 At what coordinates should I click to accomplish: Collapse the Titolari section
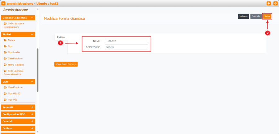[32, 34]
